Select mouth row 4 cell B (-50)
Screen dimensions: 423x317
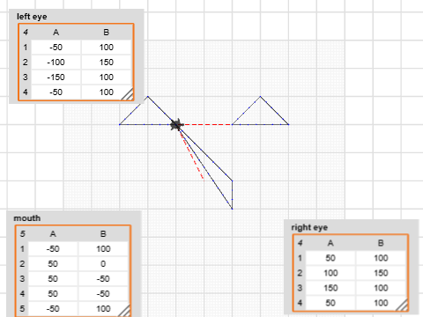pos(103,294)
